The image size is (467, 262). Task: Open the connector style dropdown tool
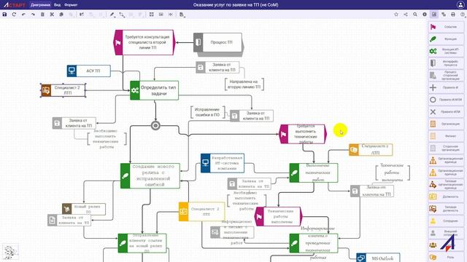(122, 15)
